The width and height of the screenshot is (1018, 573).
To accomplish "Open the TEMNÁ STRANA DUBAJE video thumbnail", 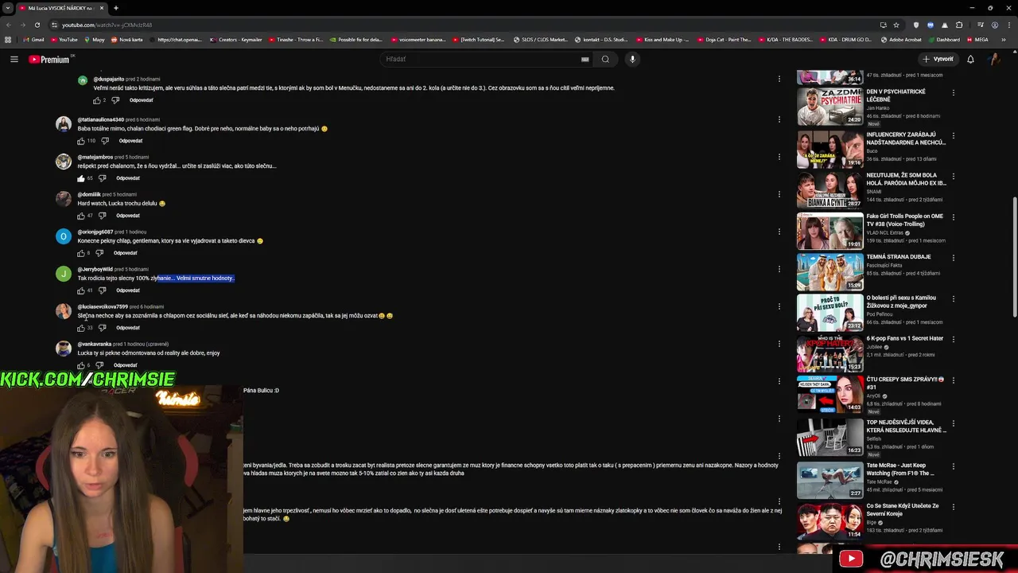I will 830,271.
